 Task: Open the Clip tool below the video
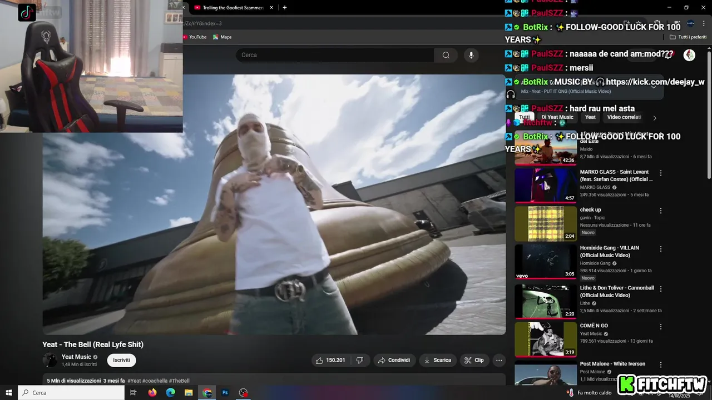tap(474, 360)
